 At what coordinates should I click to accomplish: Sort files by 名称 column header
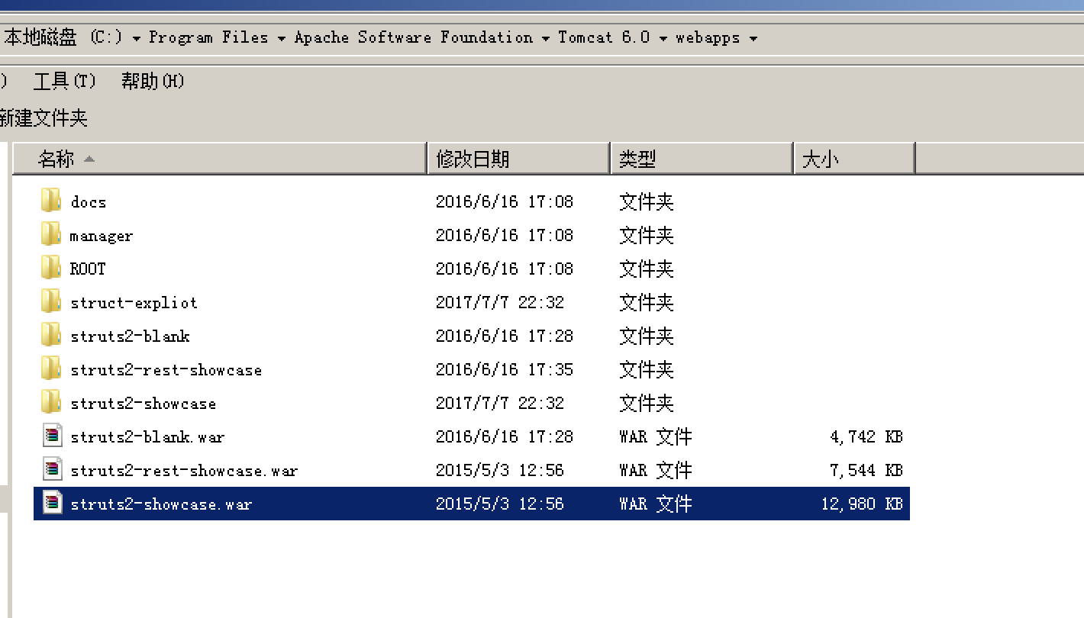[x=220, y=159]
